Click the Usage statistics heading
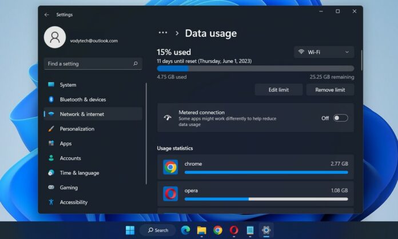Viewport: 398px width, 239px height. click(175, 148)
